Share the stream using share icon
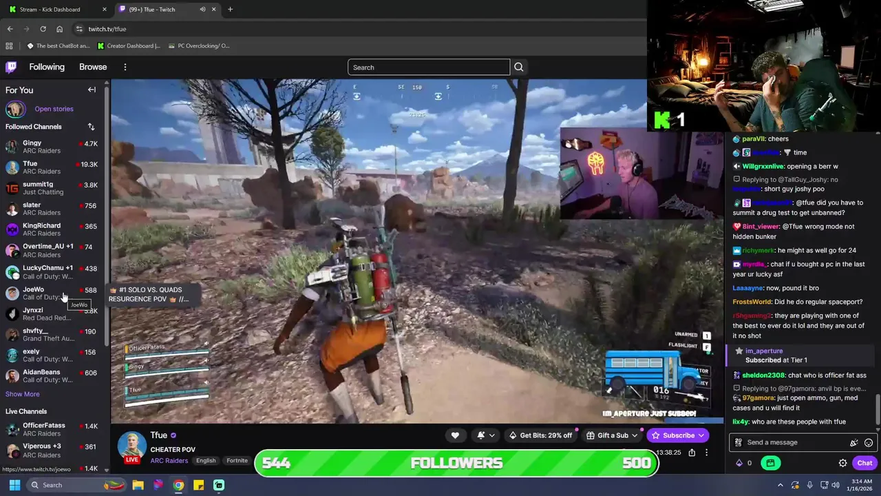The image size is (881, 496). pyautogui.click(x=692, y=453)
